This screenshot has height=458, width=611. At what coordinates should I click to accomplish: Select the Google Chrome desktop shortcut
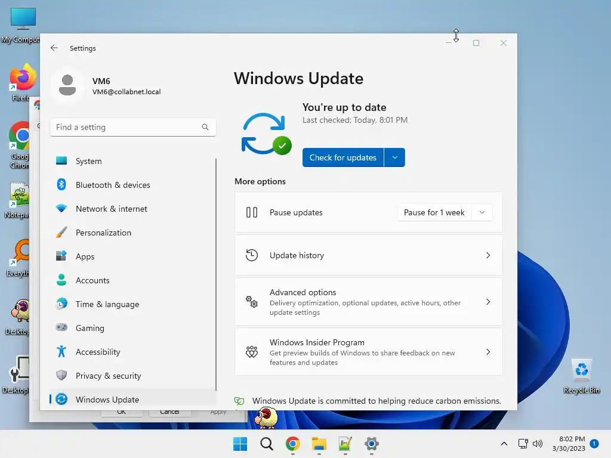[20, 145]
